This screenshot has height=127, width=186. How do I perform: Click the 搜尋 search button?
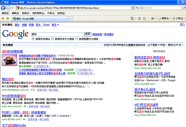(x=88, y=34)
